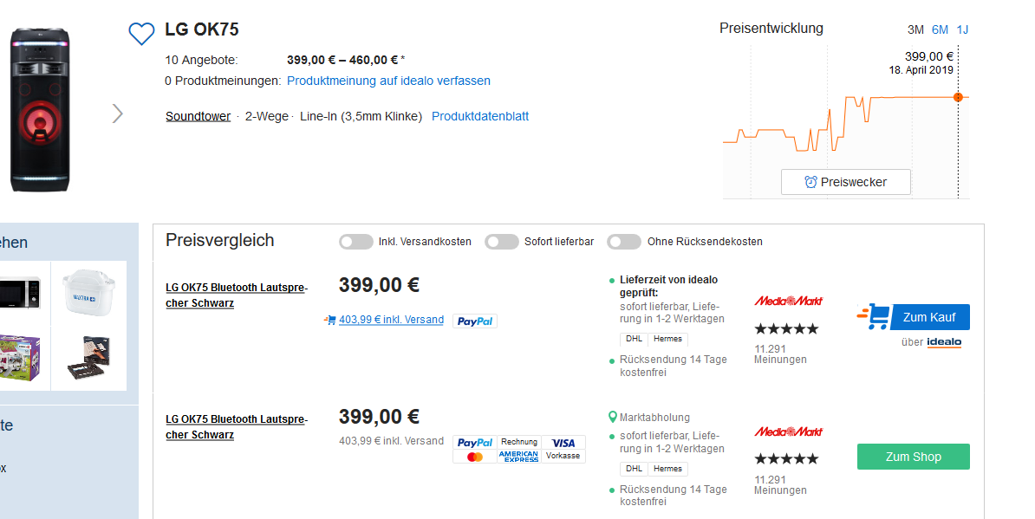Select the 3M price history tab
Image resolution: width=1035 pixels, height=519 pixels.
(915, 29)
